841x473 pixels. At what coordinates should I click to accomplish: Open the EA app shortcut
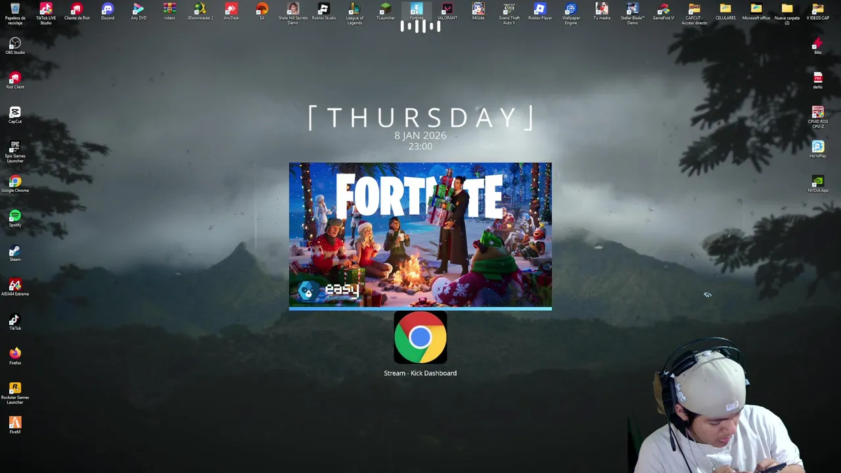[262, 11]
